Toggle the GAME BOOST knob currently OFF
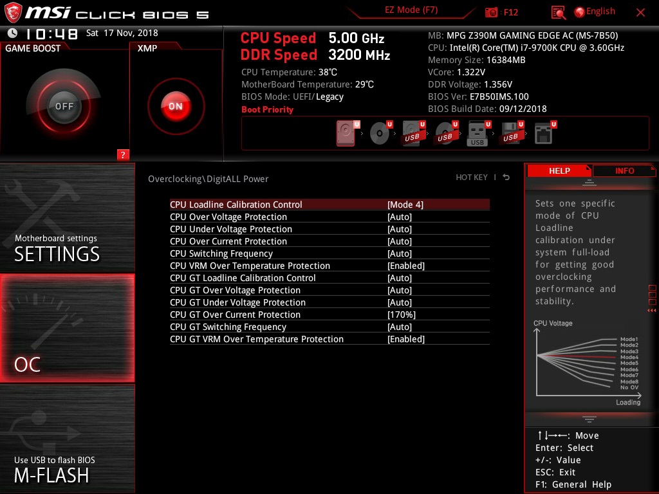This screenshot has width=659, height=494. click(64, 106)
